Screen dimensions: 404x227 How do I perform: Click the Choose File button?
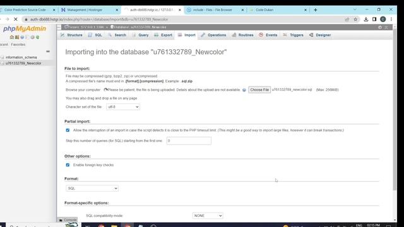259,90
